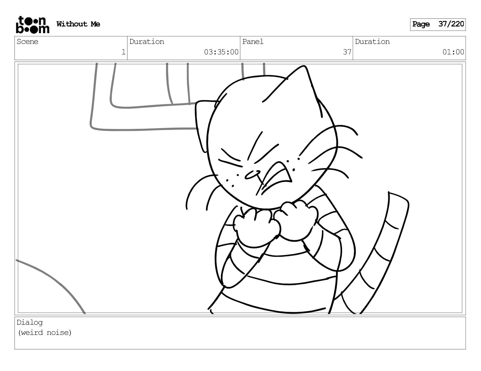Click scene number value '1'

click(123, 52)
